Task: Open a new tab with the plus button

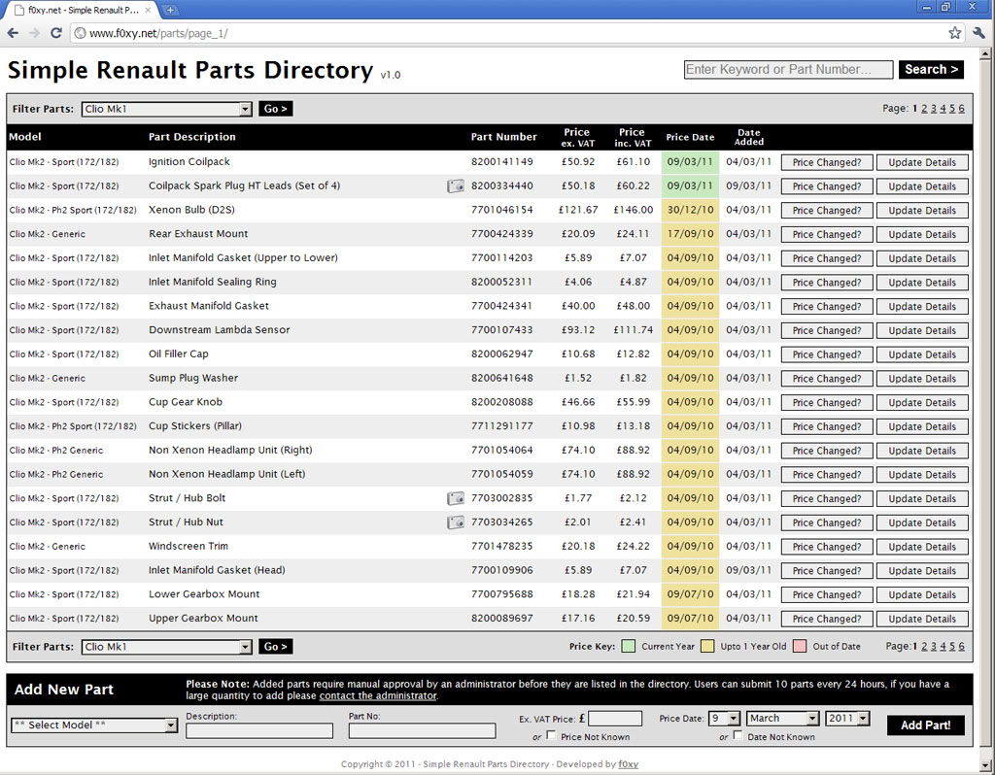Action: (x=170, y=10)
